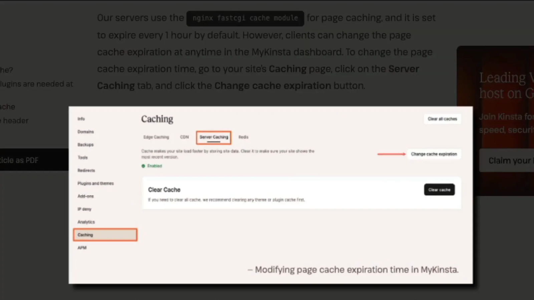Open the Domains sidebar item
Viewport: 534px width, 300px height.
(x=85, y=132)
